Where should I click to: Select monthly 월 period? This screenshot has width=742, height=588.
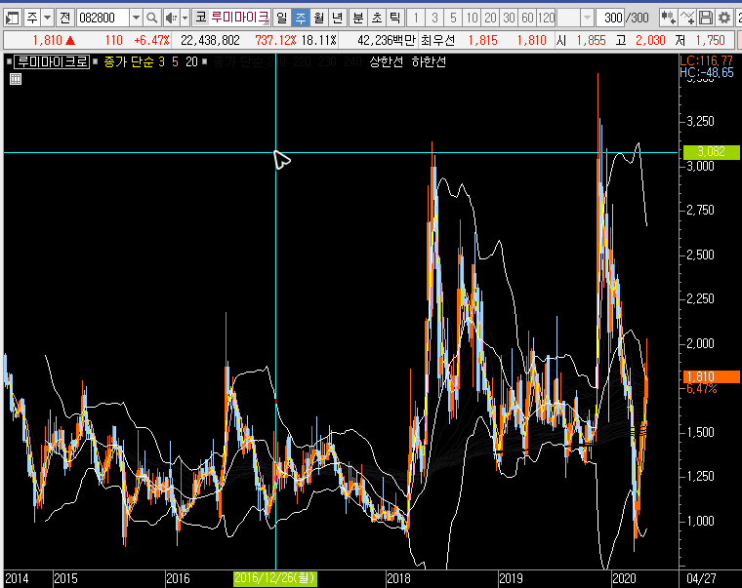point(319,18)
